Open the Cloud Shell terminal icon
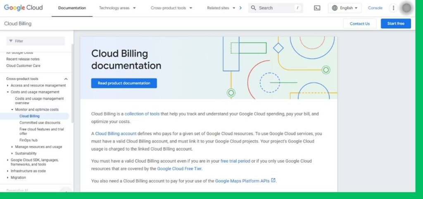423x199 pixels. pos(317,8)
